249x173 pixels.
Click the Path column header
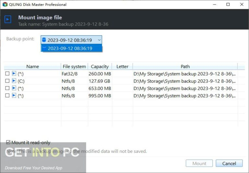[x=185, y=66]
